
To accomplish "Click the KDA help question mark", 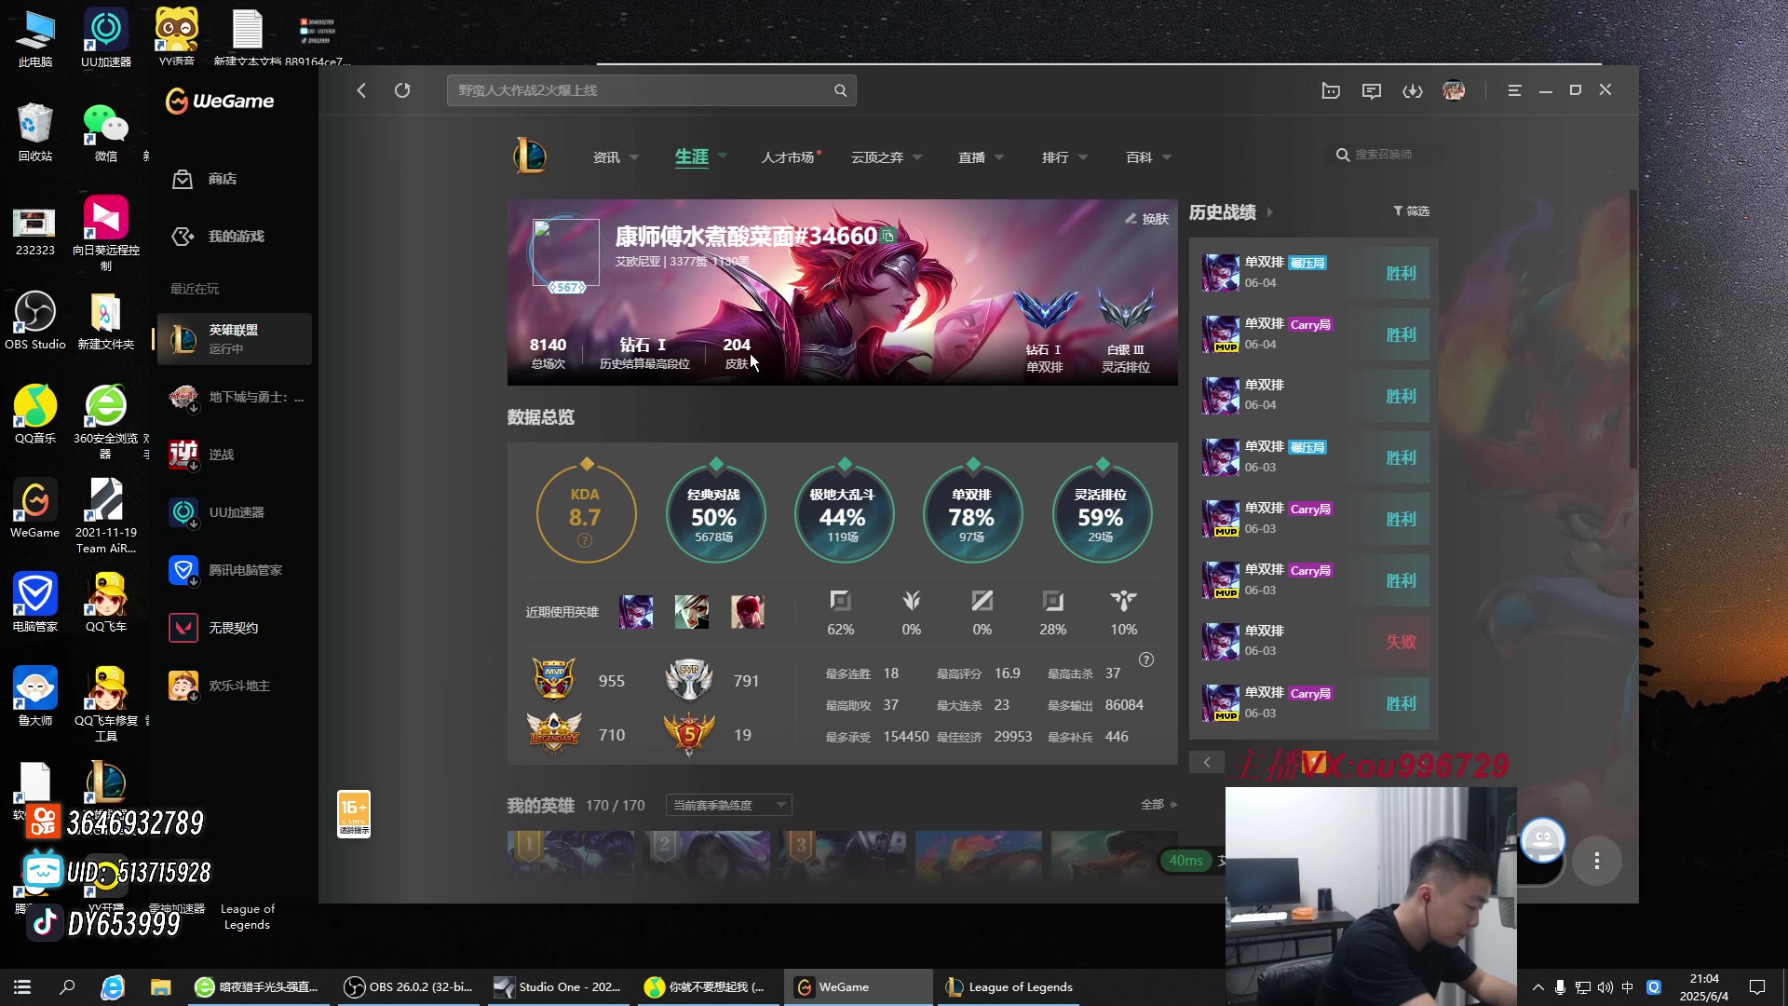I will click(x=585, y=540).
